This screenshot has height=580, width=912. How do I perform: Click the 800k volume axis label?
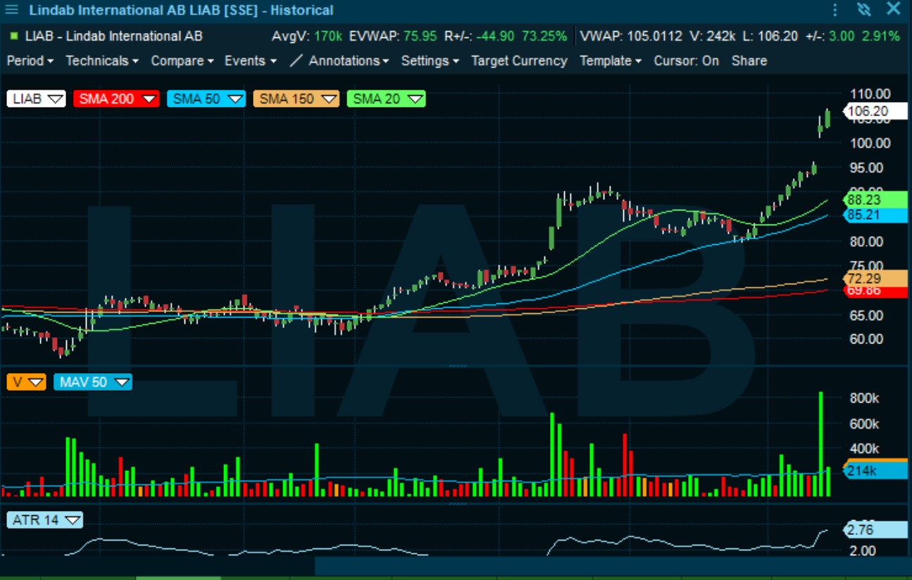864,398
